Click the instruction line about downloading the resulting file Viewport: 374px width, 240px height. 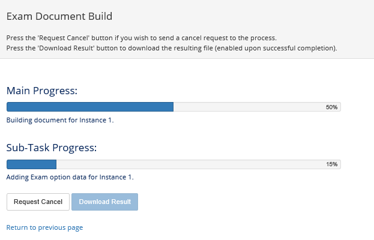click(x=171, y=48)
